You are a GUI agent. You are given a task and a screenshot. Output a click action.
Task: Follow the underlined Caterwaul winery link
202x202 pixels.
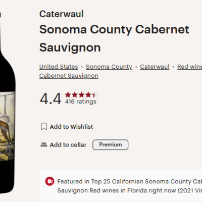click(155, 67)
